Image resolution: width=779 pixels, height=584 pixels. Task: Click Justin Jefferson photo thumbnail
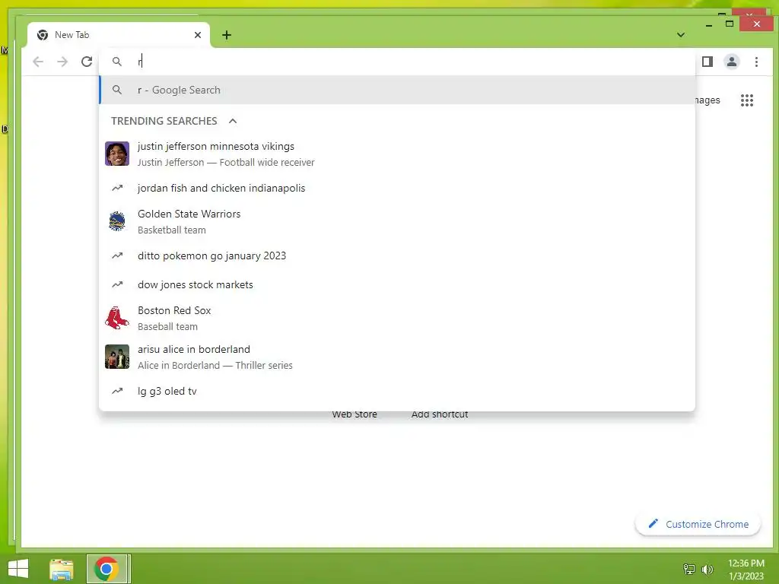pos(117,154)
